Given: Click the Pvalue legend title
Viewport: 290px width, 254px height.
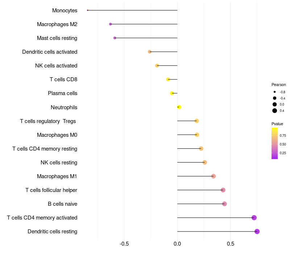Looking at the screenshot, I should pyautogui.click(x=277, y=124).
